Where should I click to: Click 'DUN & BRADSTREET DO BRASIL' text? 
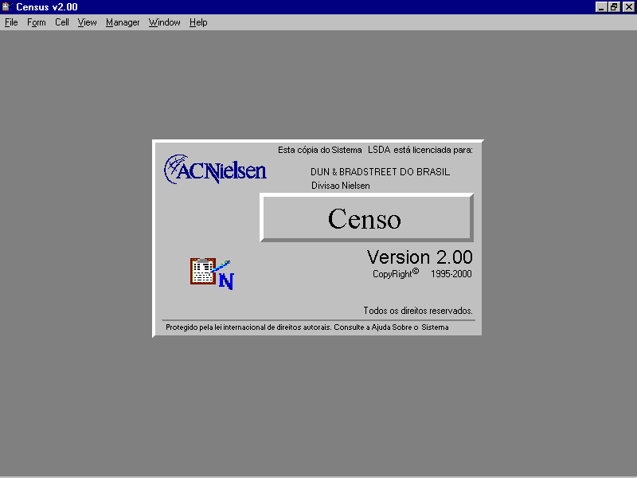tap(380, 172)
